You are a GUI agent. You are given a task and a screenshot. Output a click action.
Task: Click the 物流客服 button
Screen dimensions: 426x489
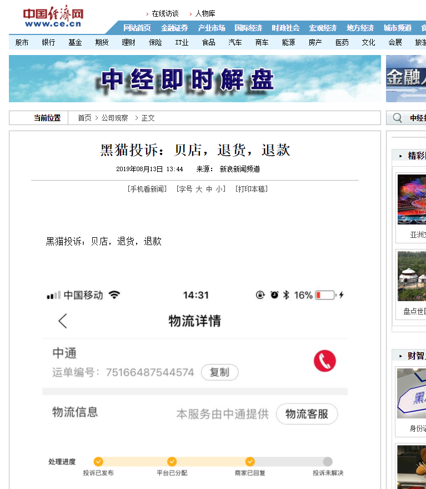307,414
